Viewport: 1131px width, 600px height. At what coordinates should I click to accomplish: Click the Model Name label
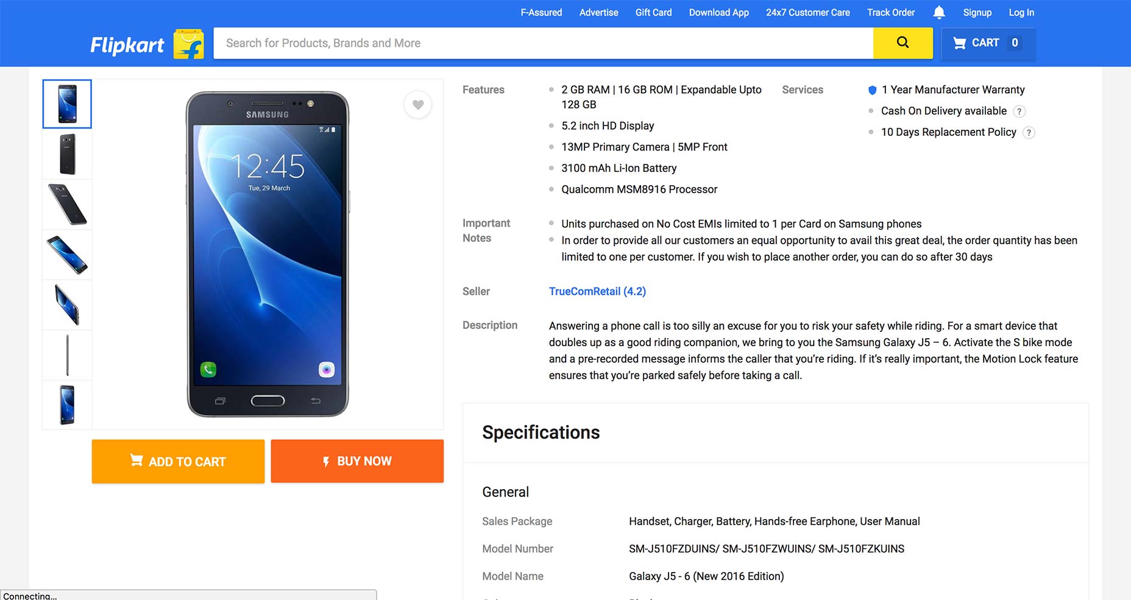[512, 576]
